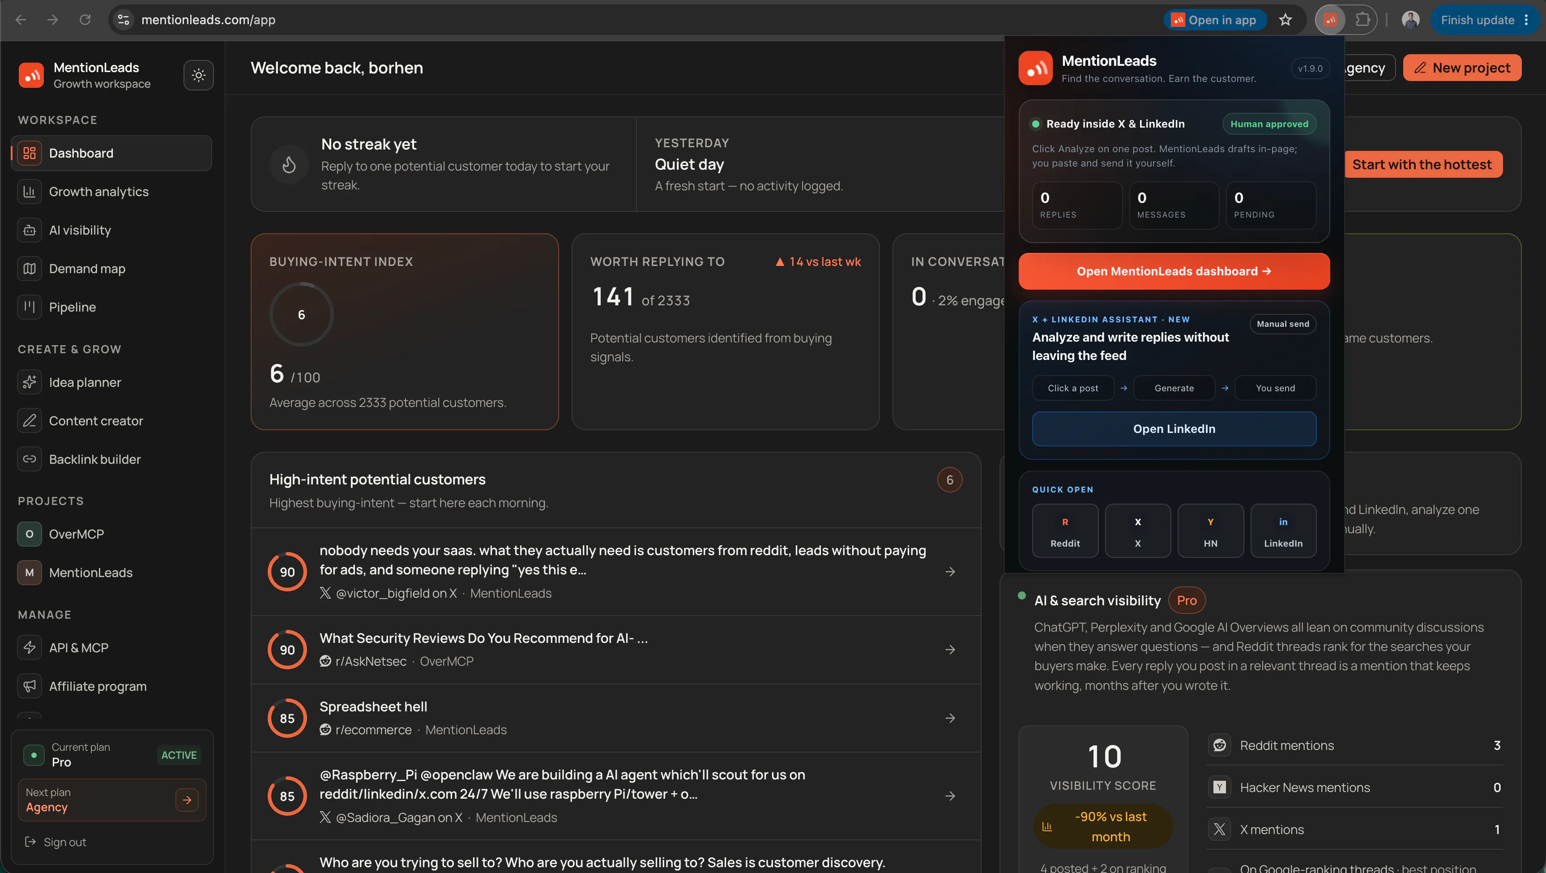The width and height of the screenshot is (1546, 873).
Task: Open Hacker News mentions row
Action: [1354, 787]
